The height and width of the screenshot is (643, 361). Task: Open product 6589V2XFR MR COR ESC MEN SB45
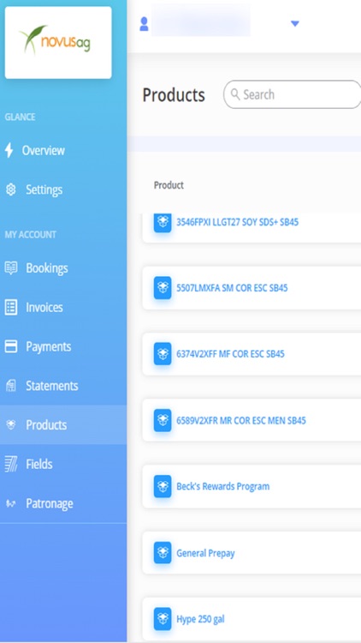241,420
